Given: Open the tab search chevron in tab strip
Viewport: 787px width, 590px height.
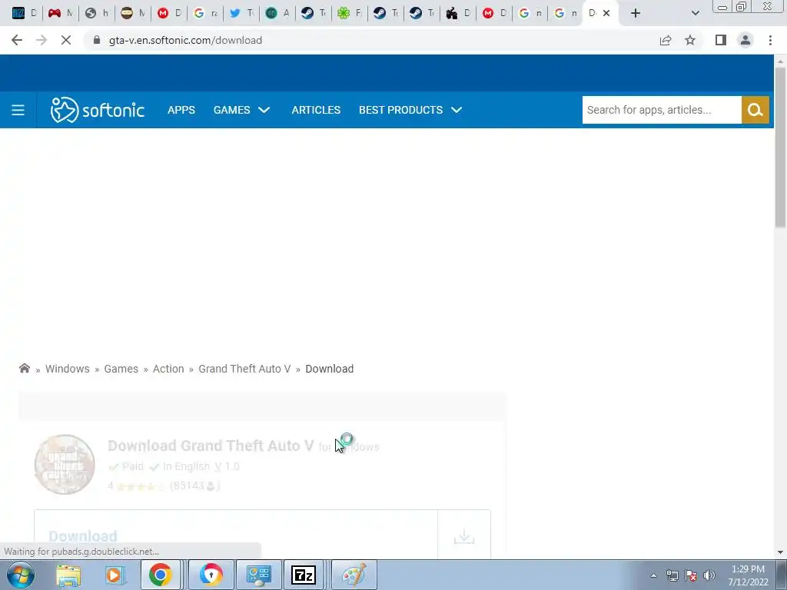Looking at the screenshot, I should point(695,13).
